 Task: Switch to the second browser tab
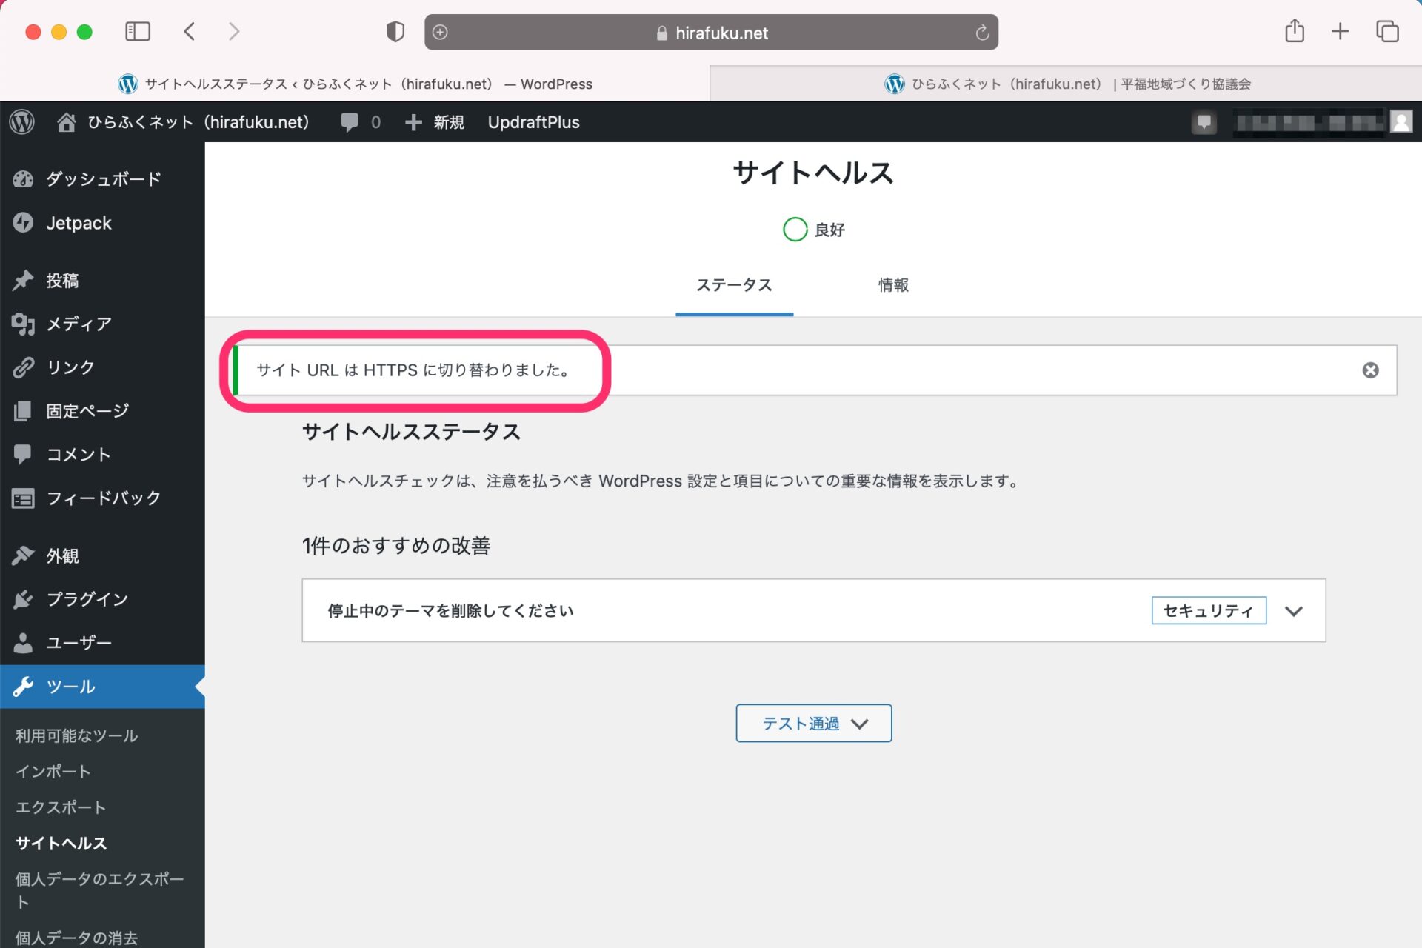[x=1066, y=84]
